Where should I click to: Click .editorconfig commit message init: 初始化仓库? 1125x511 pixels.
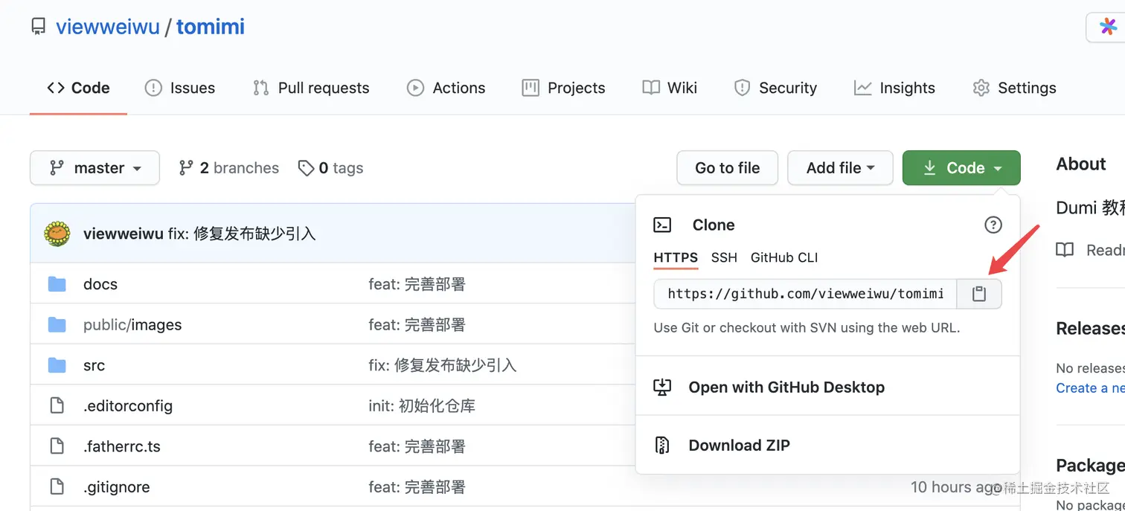click(x=422, y=406)
